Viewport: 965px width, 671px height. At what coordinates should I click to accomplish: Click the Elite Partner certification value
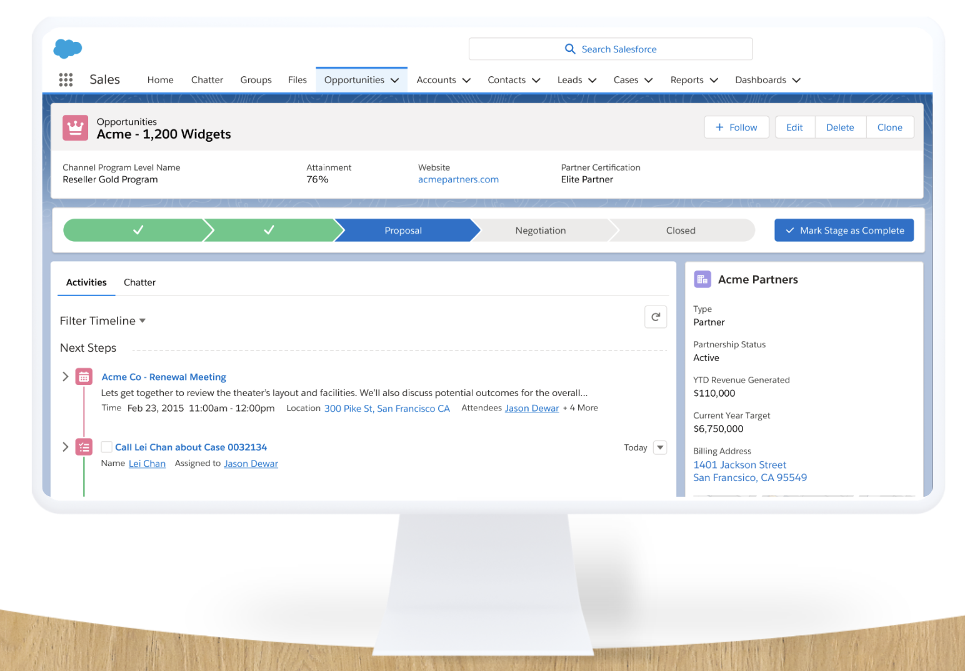coord(587,179)
